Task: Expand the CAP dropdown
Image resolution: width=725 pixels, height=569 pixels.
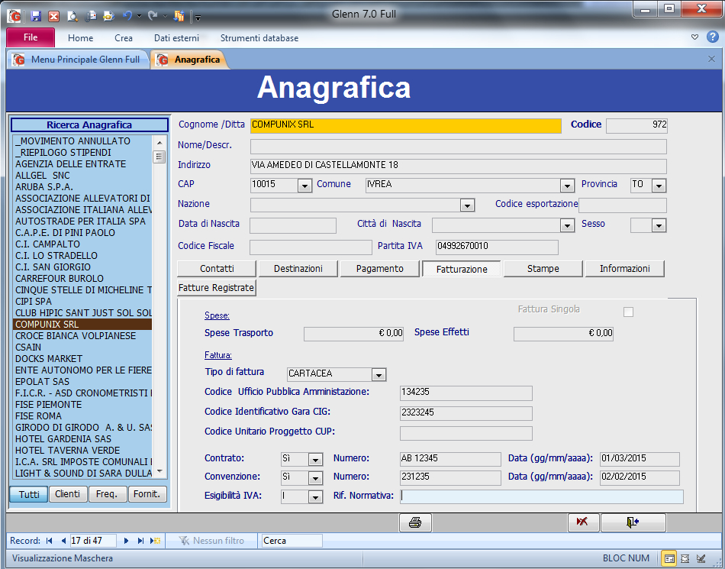Action: coord(304,186)
